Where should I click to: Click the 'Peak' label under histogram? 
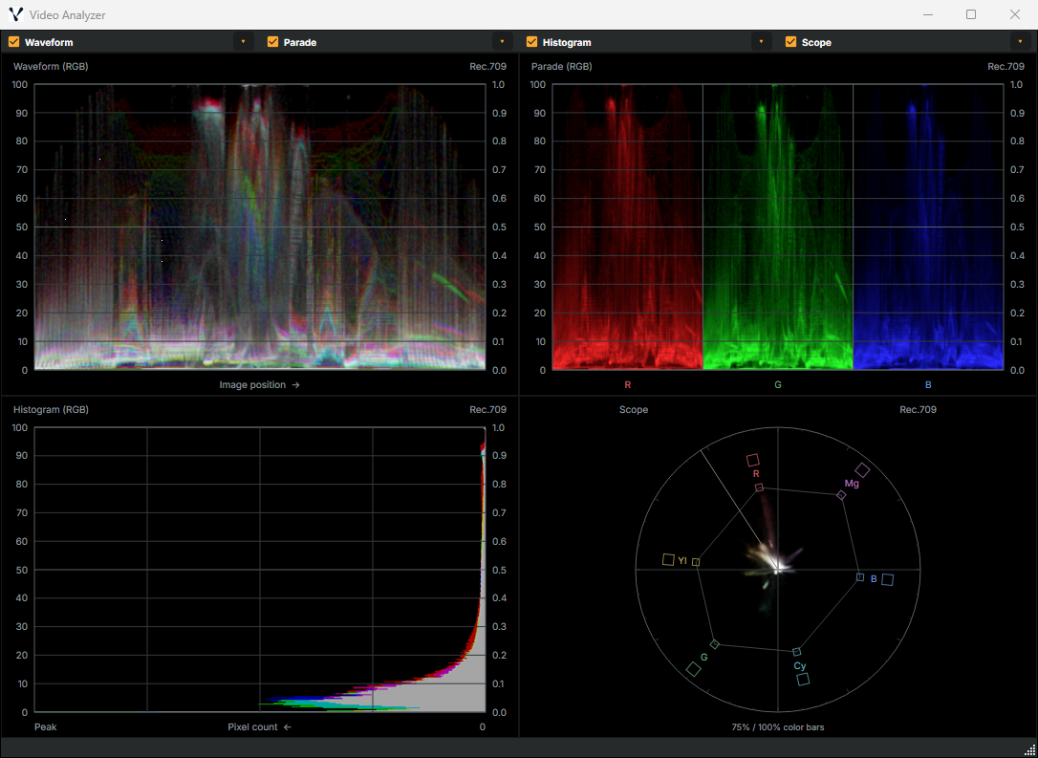(45, 726)
